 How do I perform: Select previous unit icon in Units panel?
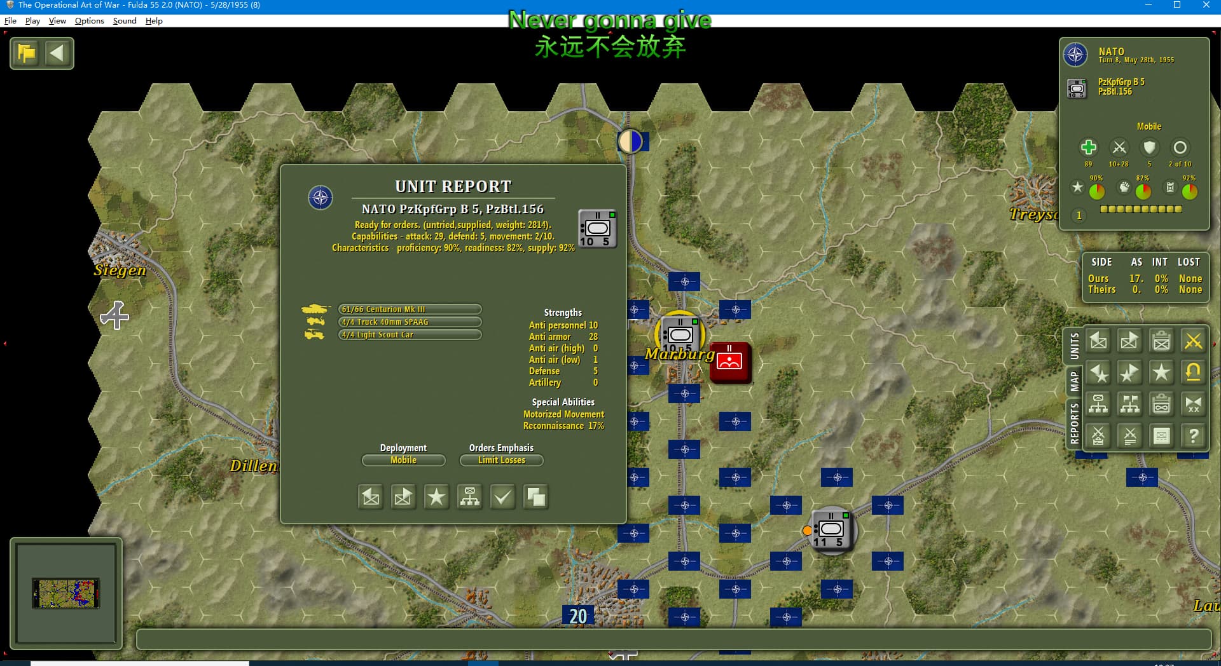point(1098,341)
